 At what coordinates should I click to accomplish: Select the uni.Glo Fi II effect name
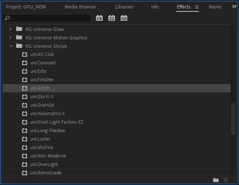[42, 97]
